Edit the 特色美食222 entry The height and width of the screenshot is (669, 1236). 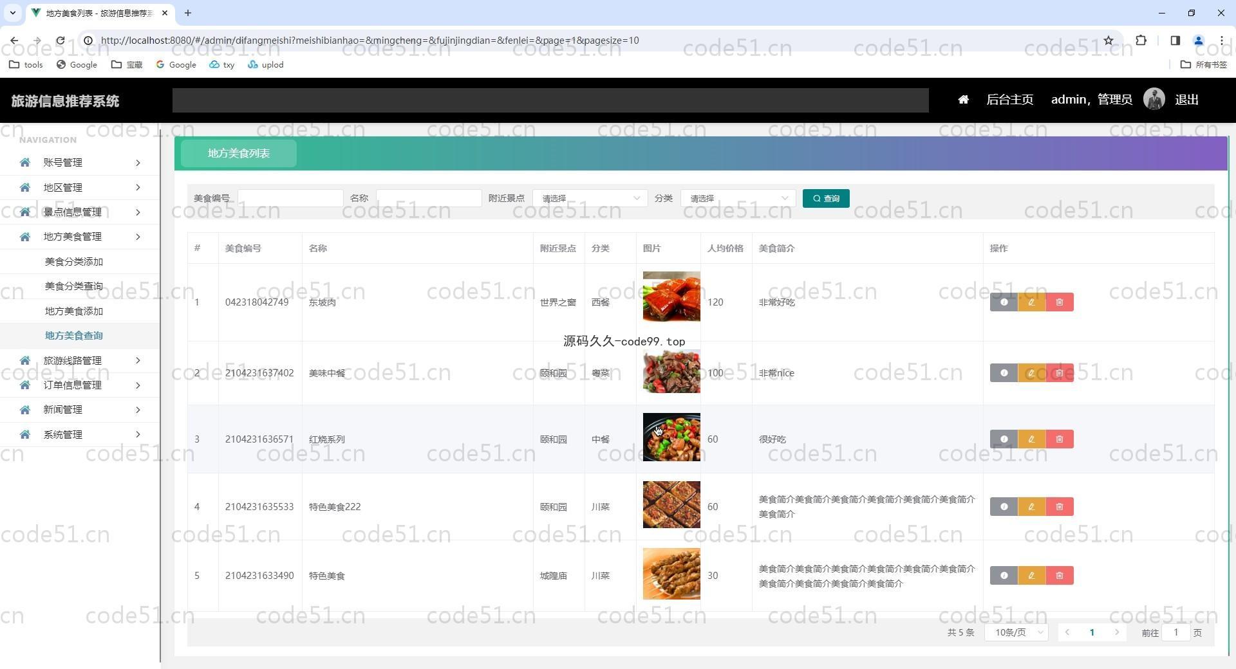[x=1031, y=507]
